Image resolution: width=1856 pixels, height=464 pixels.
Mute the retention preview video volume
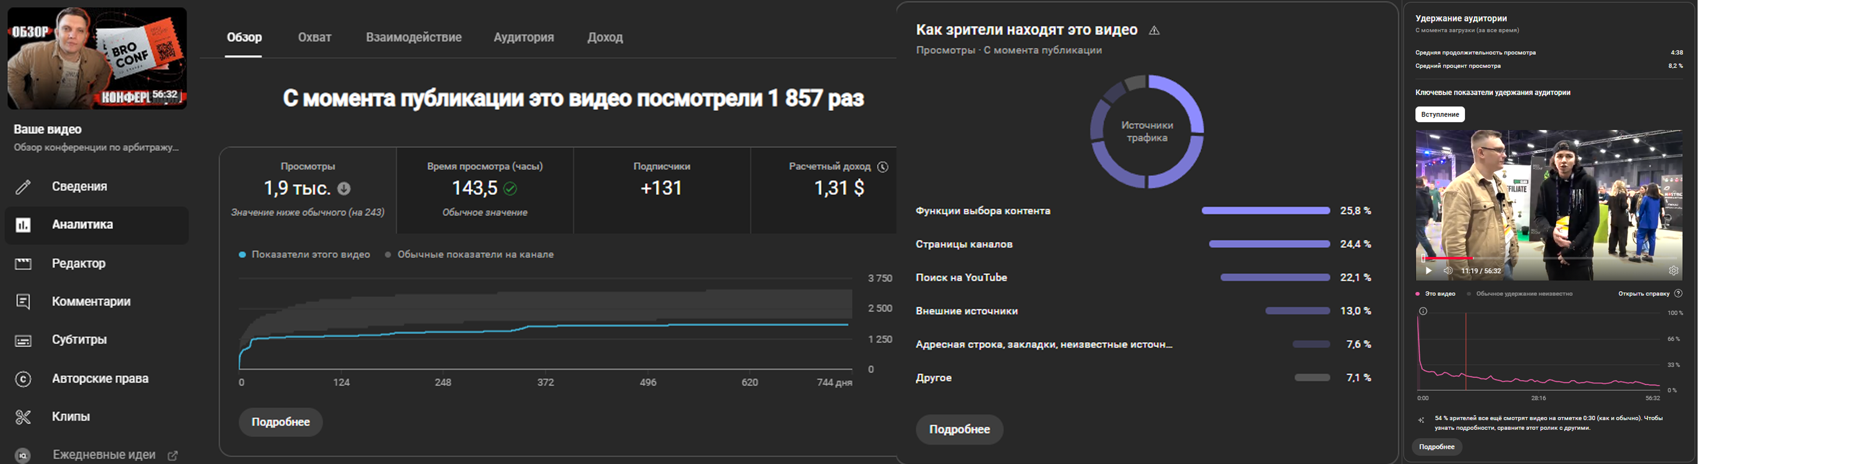(x=1448, y=271)
